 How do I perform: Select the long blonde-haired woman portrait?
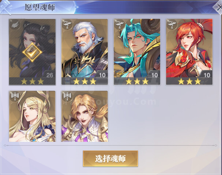click(32, 116)
